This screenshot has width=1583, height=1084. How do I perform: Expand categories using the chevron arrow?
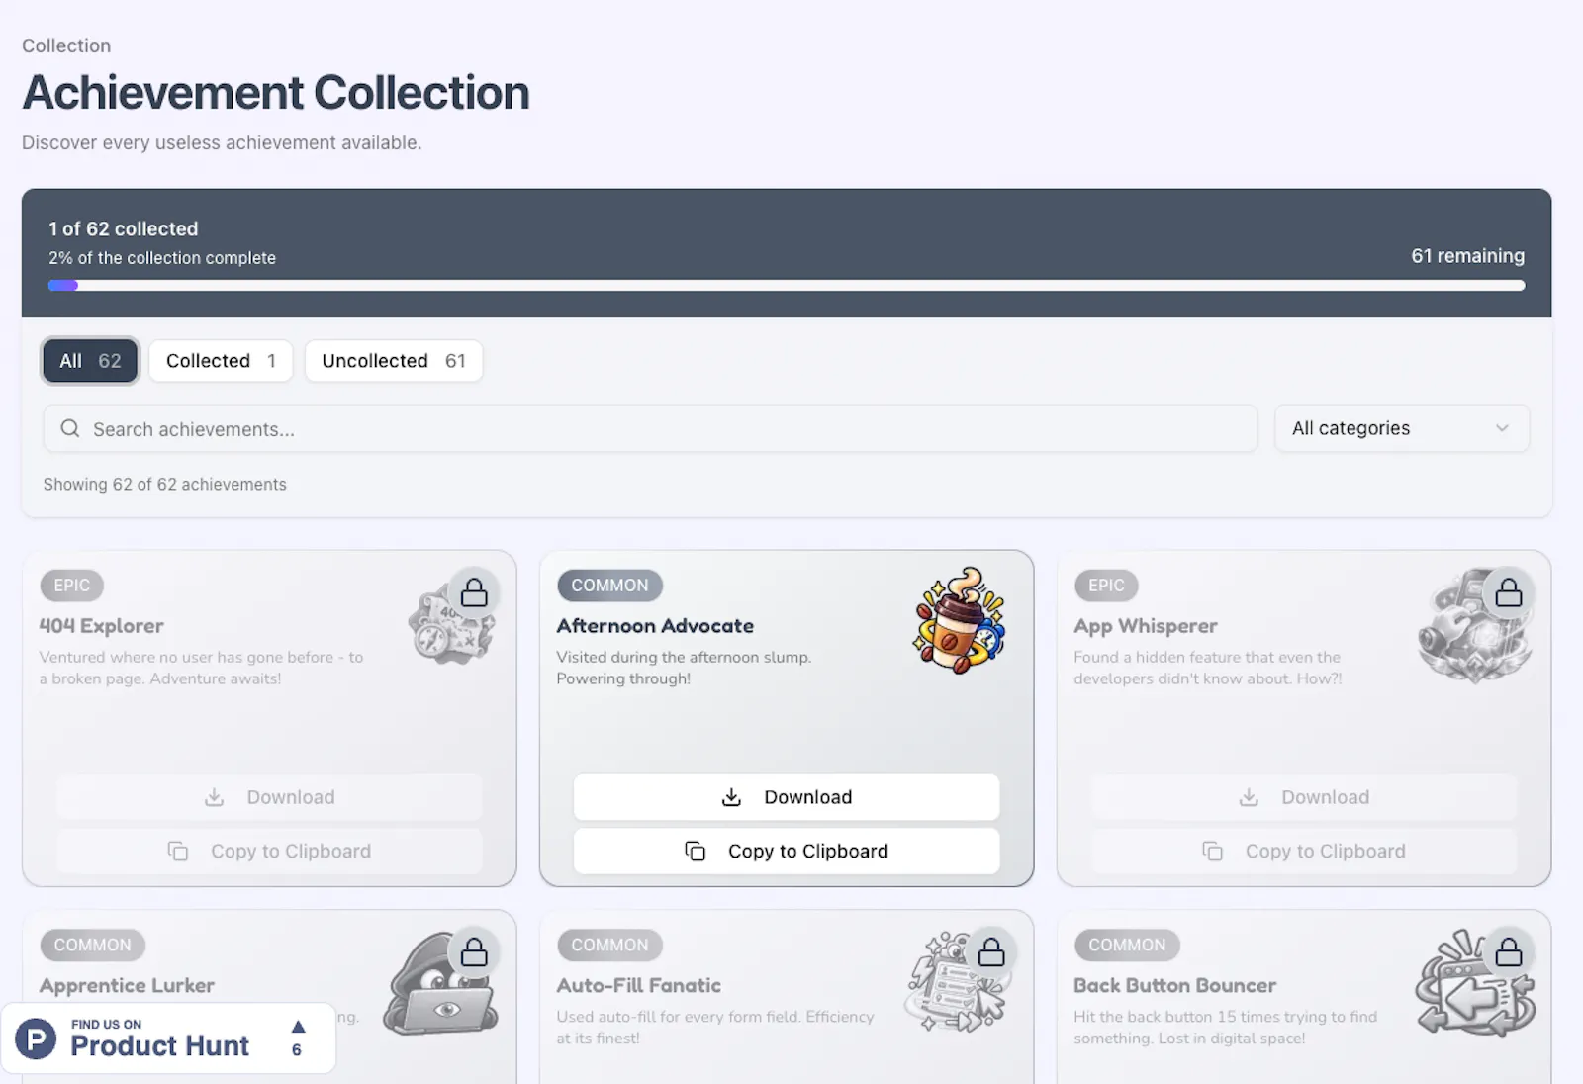[x=1502, y=428]
